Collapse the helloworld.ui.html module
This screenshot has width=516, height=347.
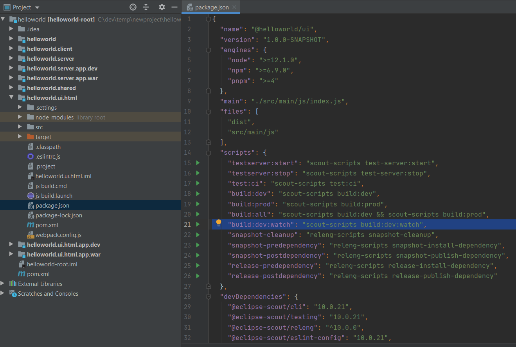(x=11, y=98)
